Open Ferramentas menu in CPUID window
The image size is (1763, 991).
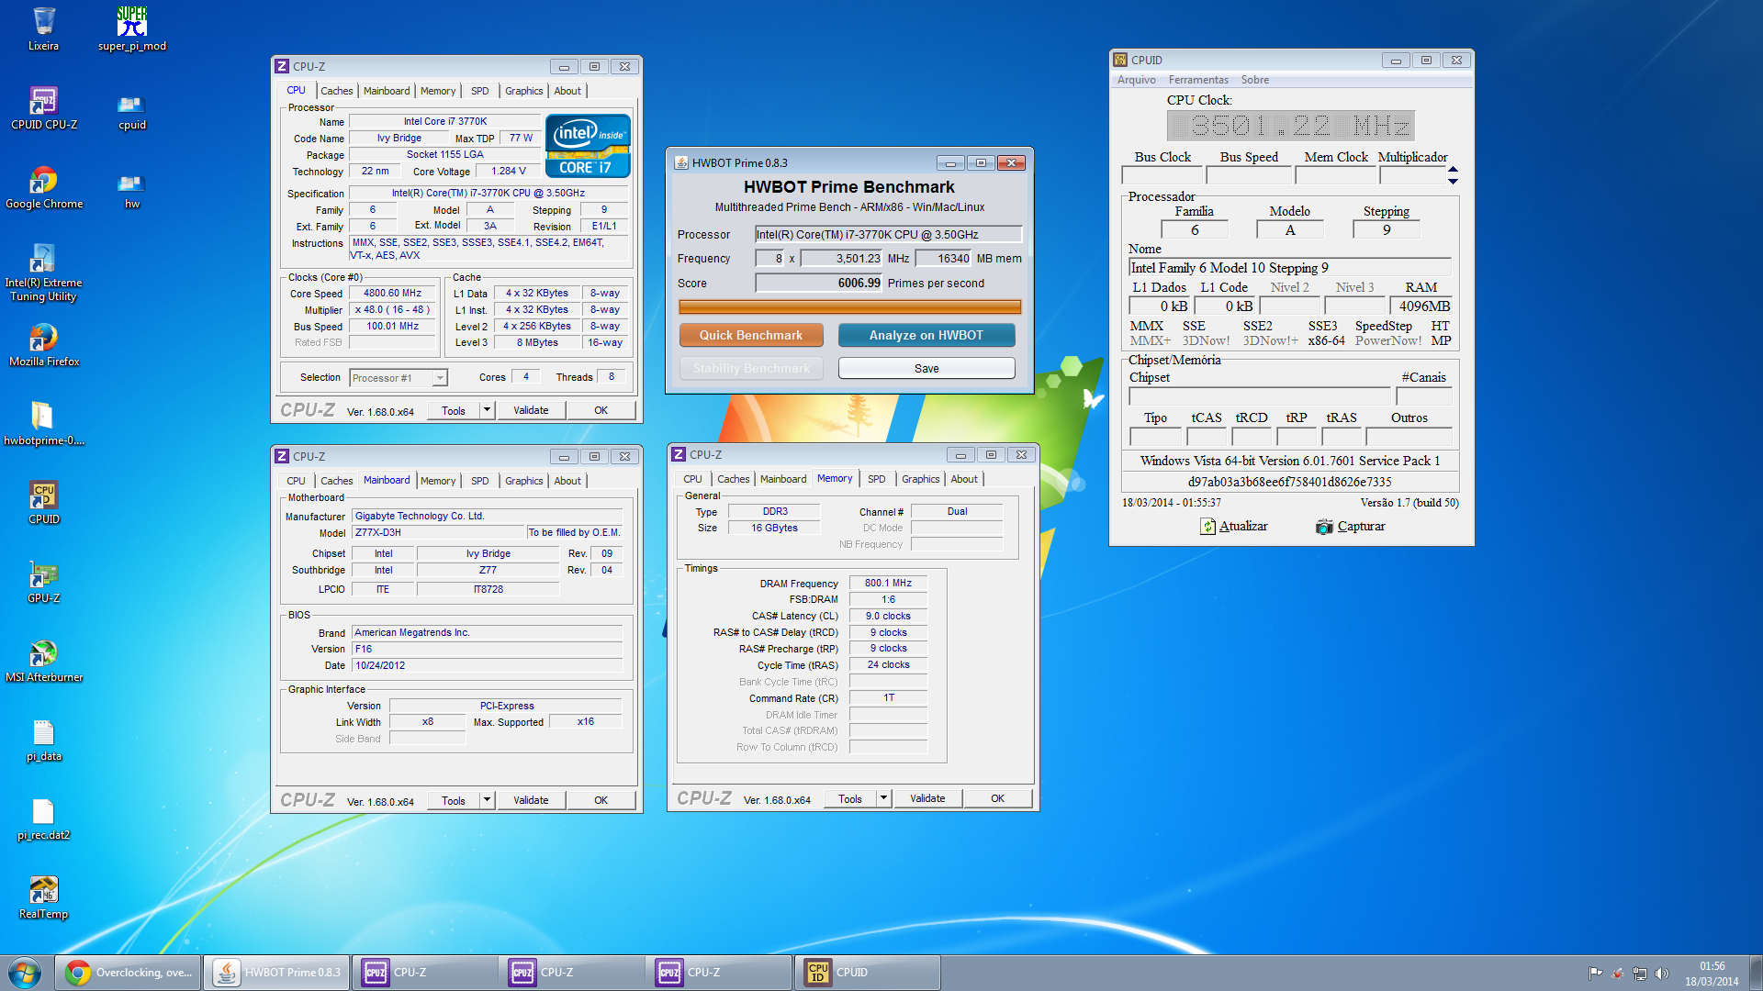(1198, 80)
